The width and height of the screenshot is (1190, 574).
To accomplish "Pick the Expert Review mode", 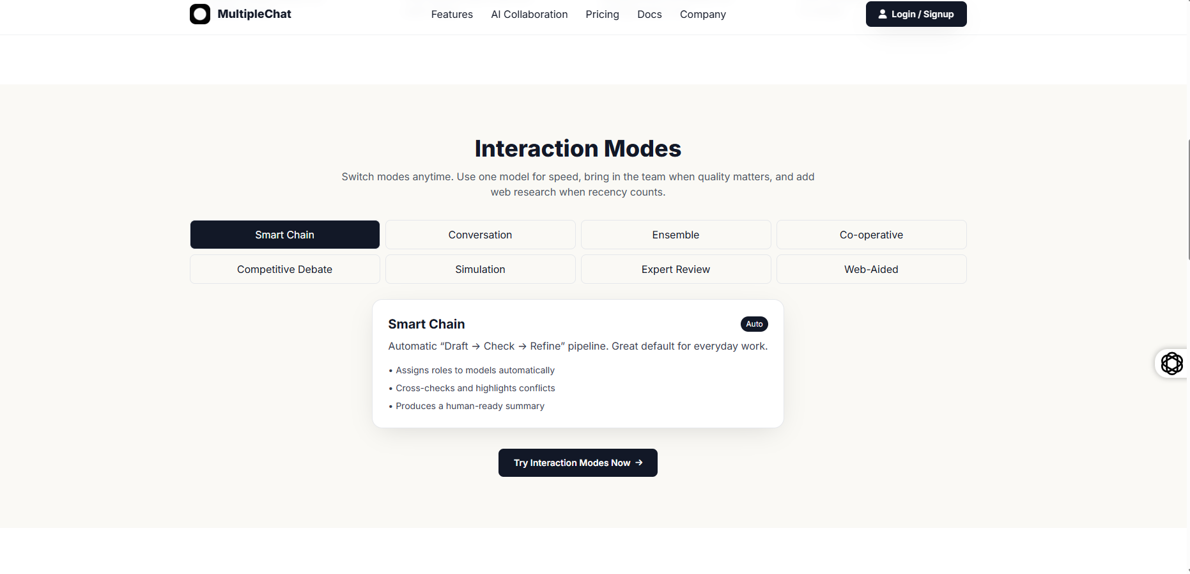I will [676, 269].
